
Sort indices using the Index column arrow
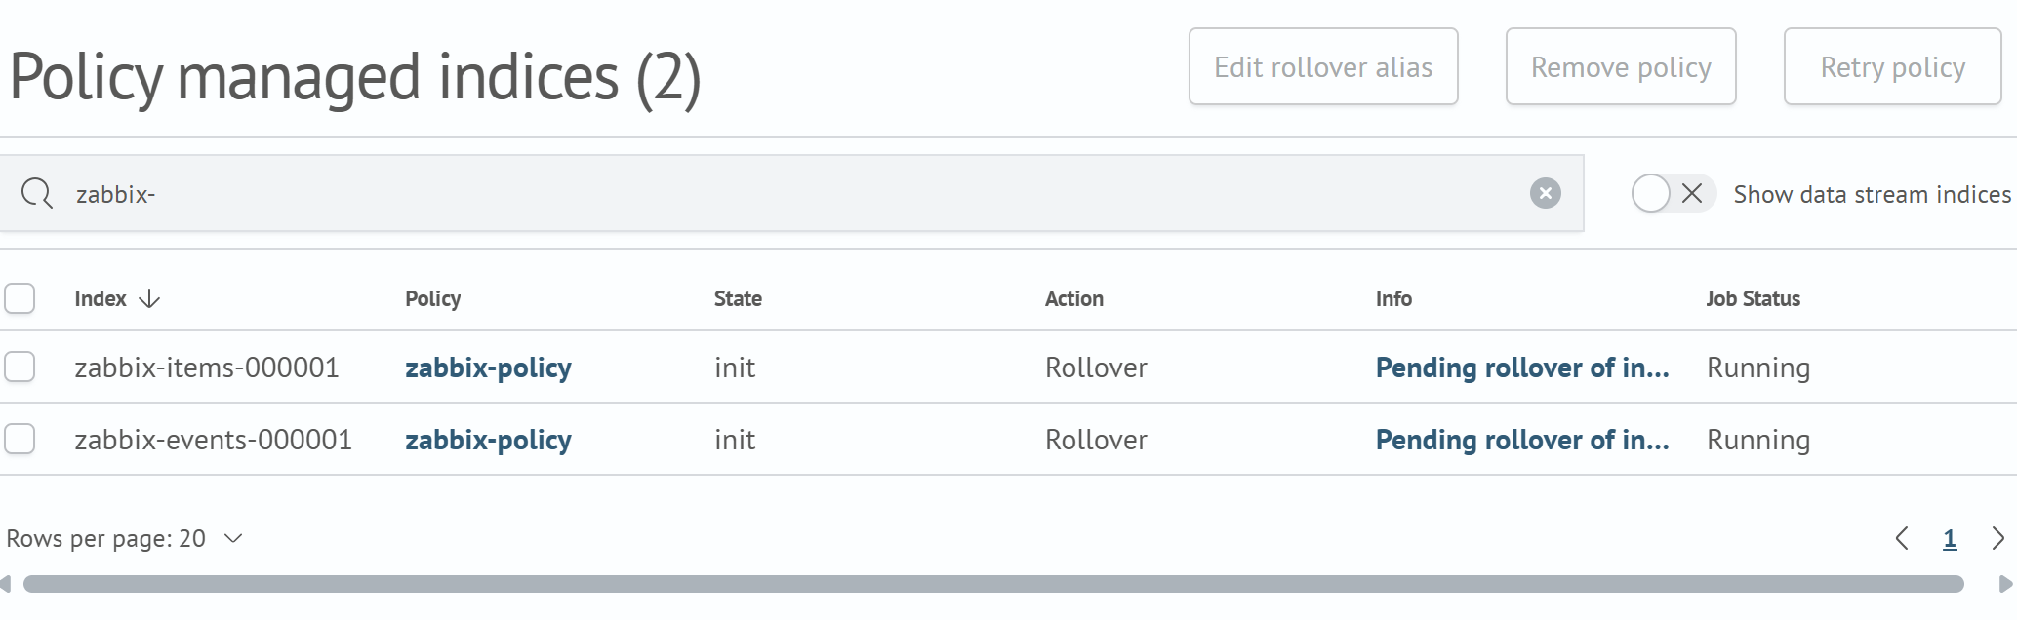pyautogui.click(x=148, y=299)
